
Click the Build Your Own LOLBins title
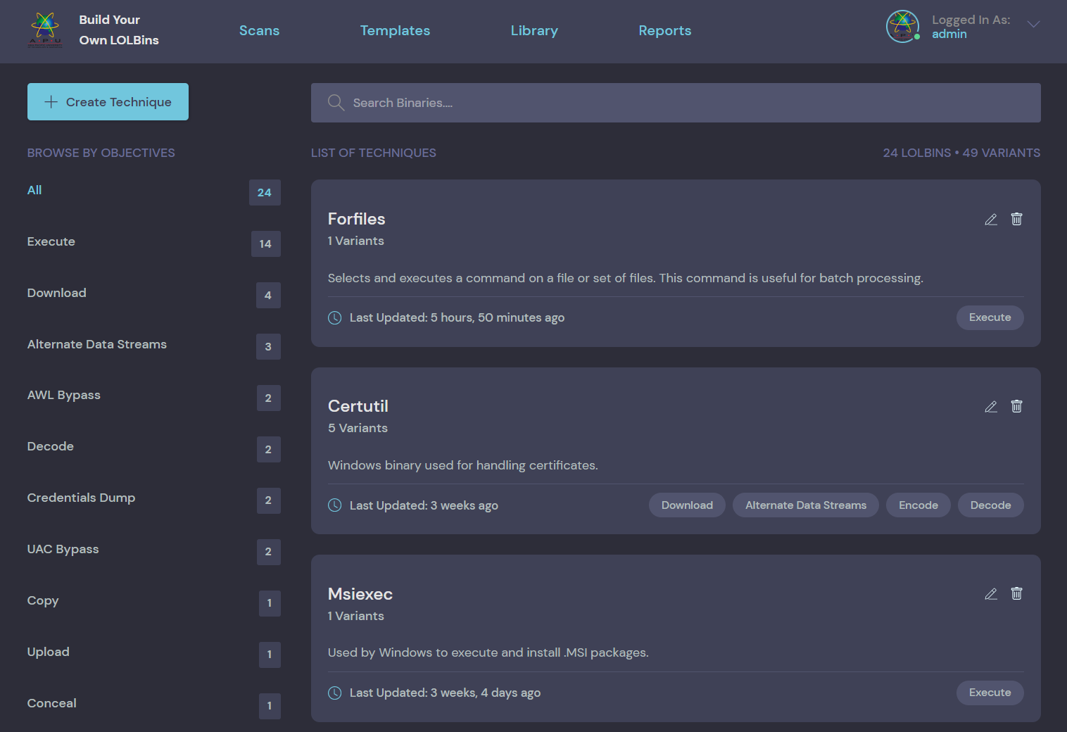click(x=119, y=30)
